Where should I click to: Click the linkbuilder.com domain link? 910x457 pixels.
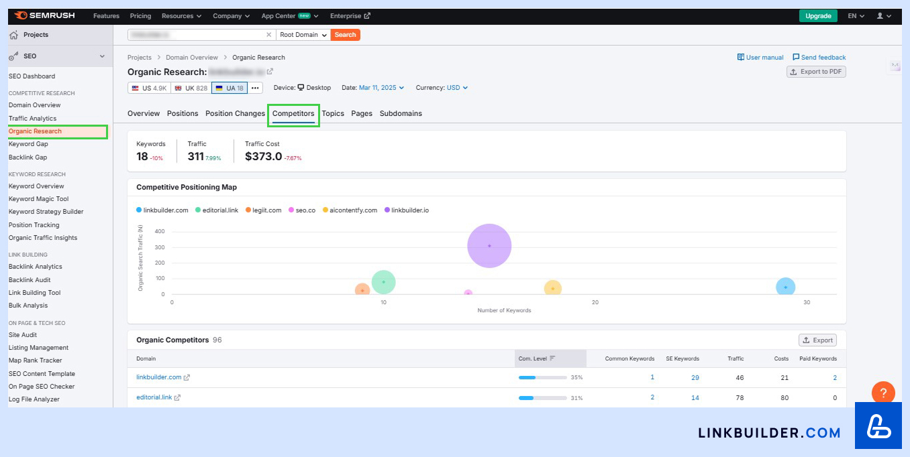159,377
